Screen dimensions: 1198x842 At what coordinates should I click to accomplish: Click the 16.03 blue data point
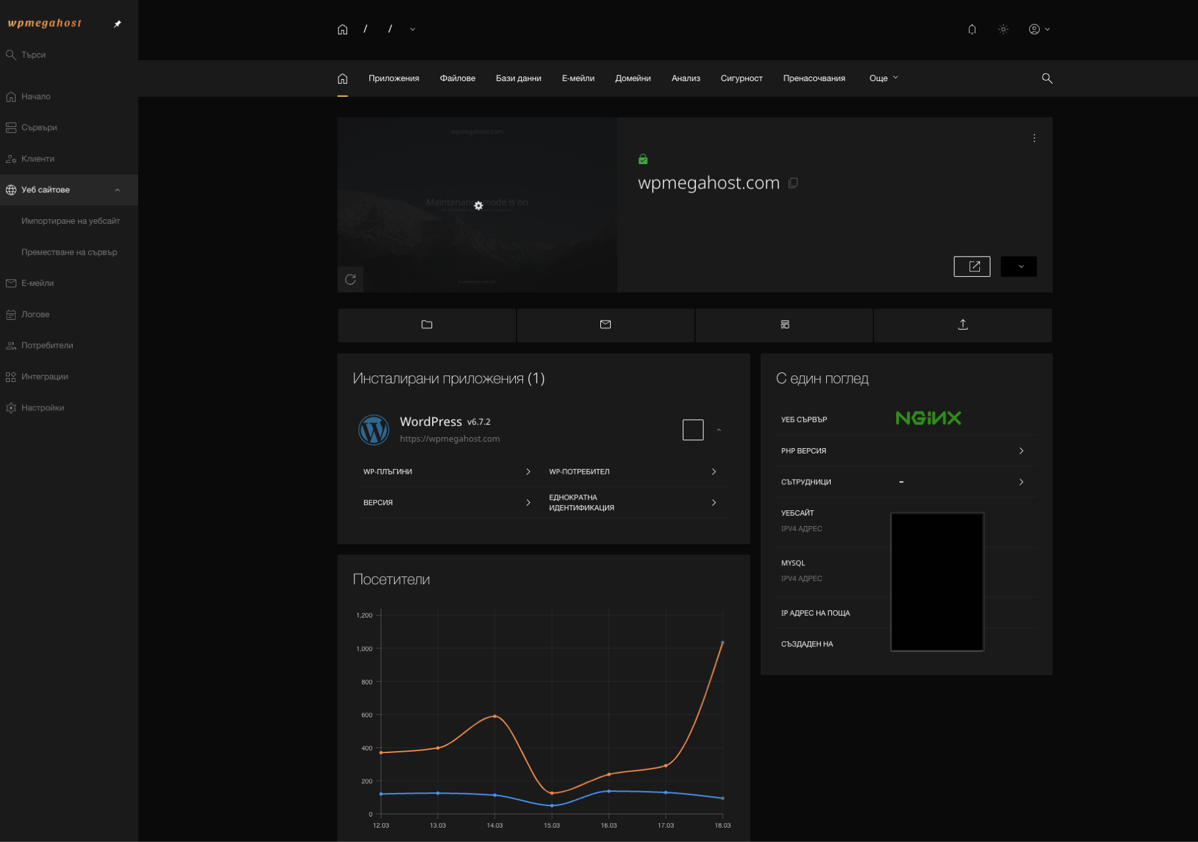click(x=609, y=791)
